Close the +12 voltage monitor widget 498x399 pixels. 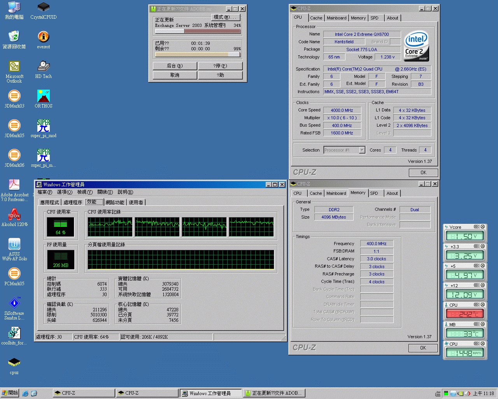482,285
